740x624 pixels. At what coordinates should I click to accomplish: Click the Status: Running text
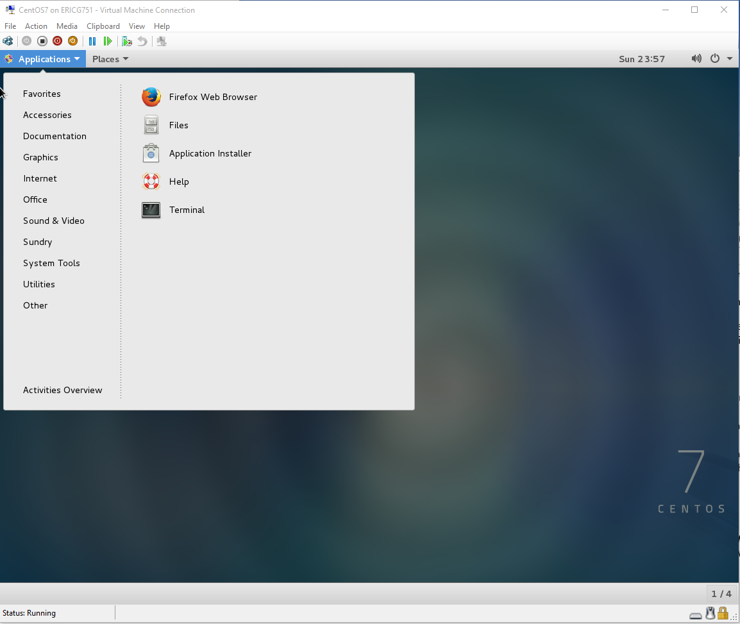coord(29,613)
